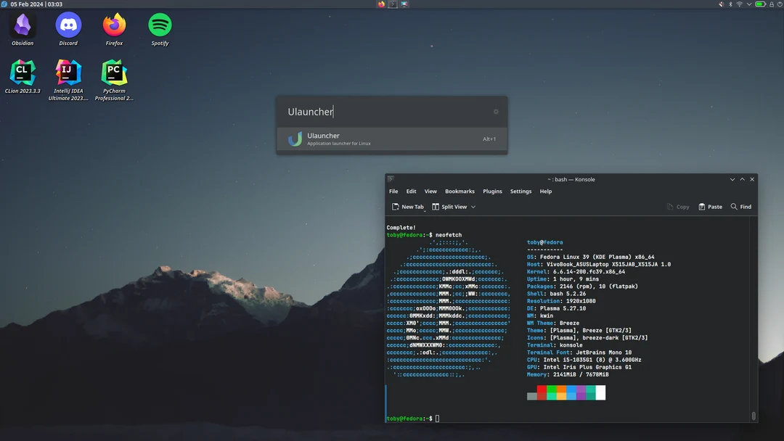Screen dimensions: 784x441
Task: Open the Bookmarks menu in Konsole
Action: pyautogui.click(x=460, y=191)
